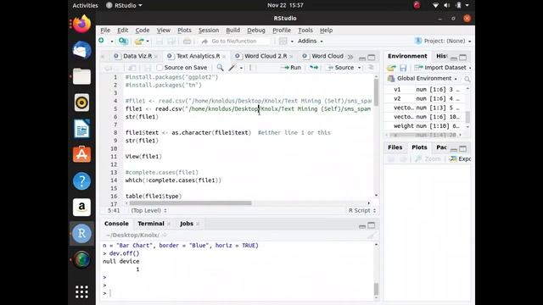Screen dimensions: 543x305
Task: Click the console working directory arrow icon
Action: [x=165, y=236]
